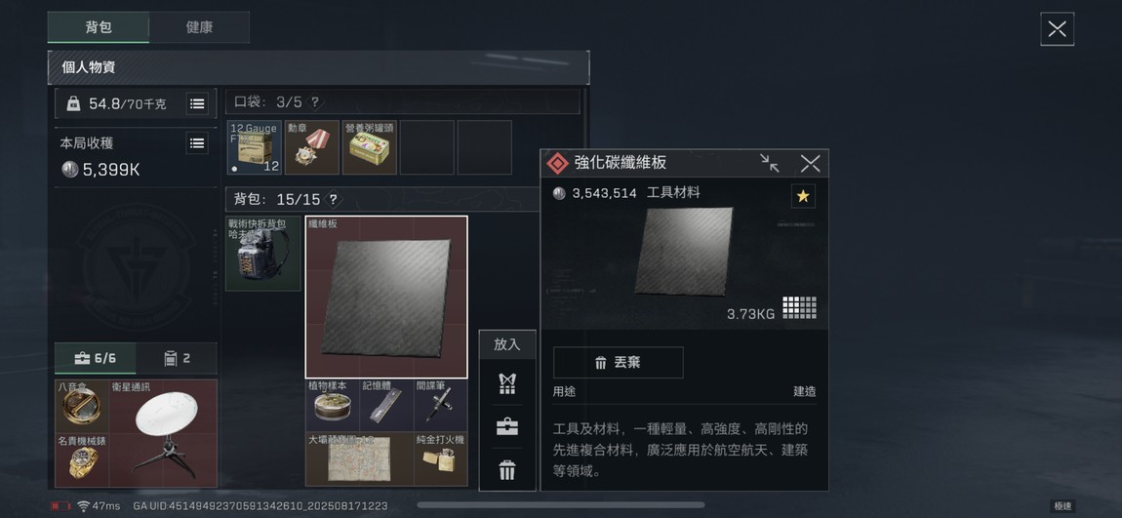Collapse the item detail panel with the shrink arrows
This screenshot has width=1122, height=518.
point(769,163)
